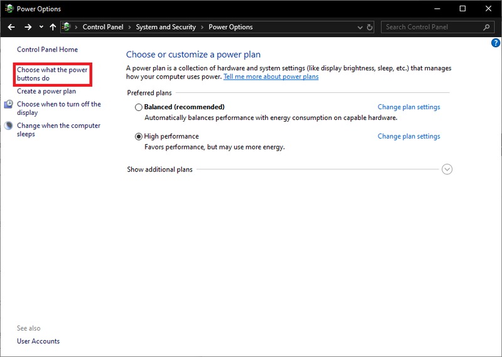Open help with the blue question mark icon
502x357 pixels.
tap(495, 43)
